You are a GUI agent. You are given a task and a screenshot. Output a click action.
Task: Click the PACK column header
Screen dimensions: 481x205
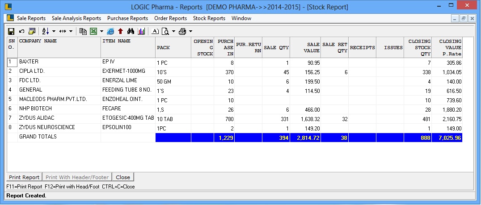173,47
